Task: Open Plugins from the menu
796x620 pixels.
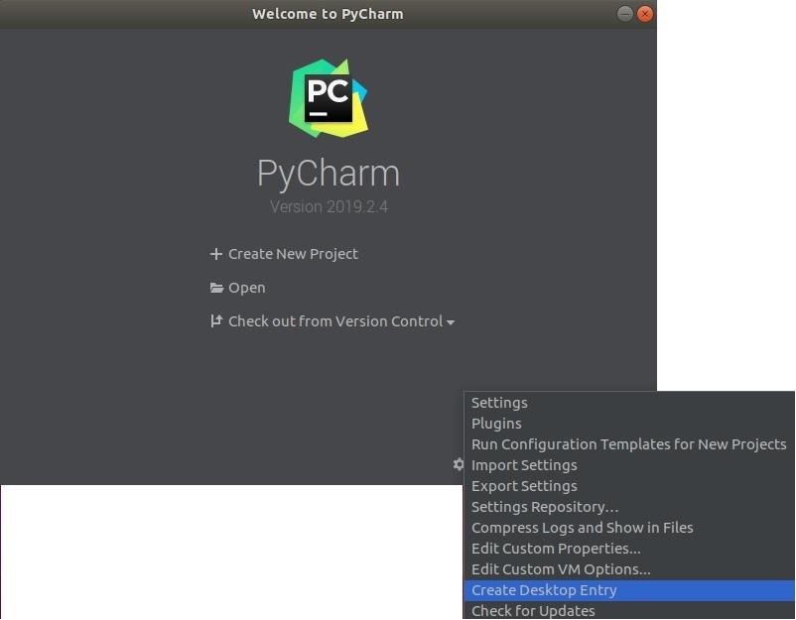Action: [x=629, y=424]
